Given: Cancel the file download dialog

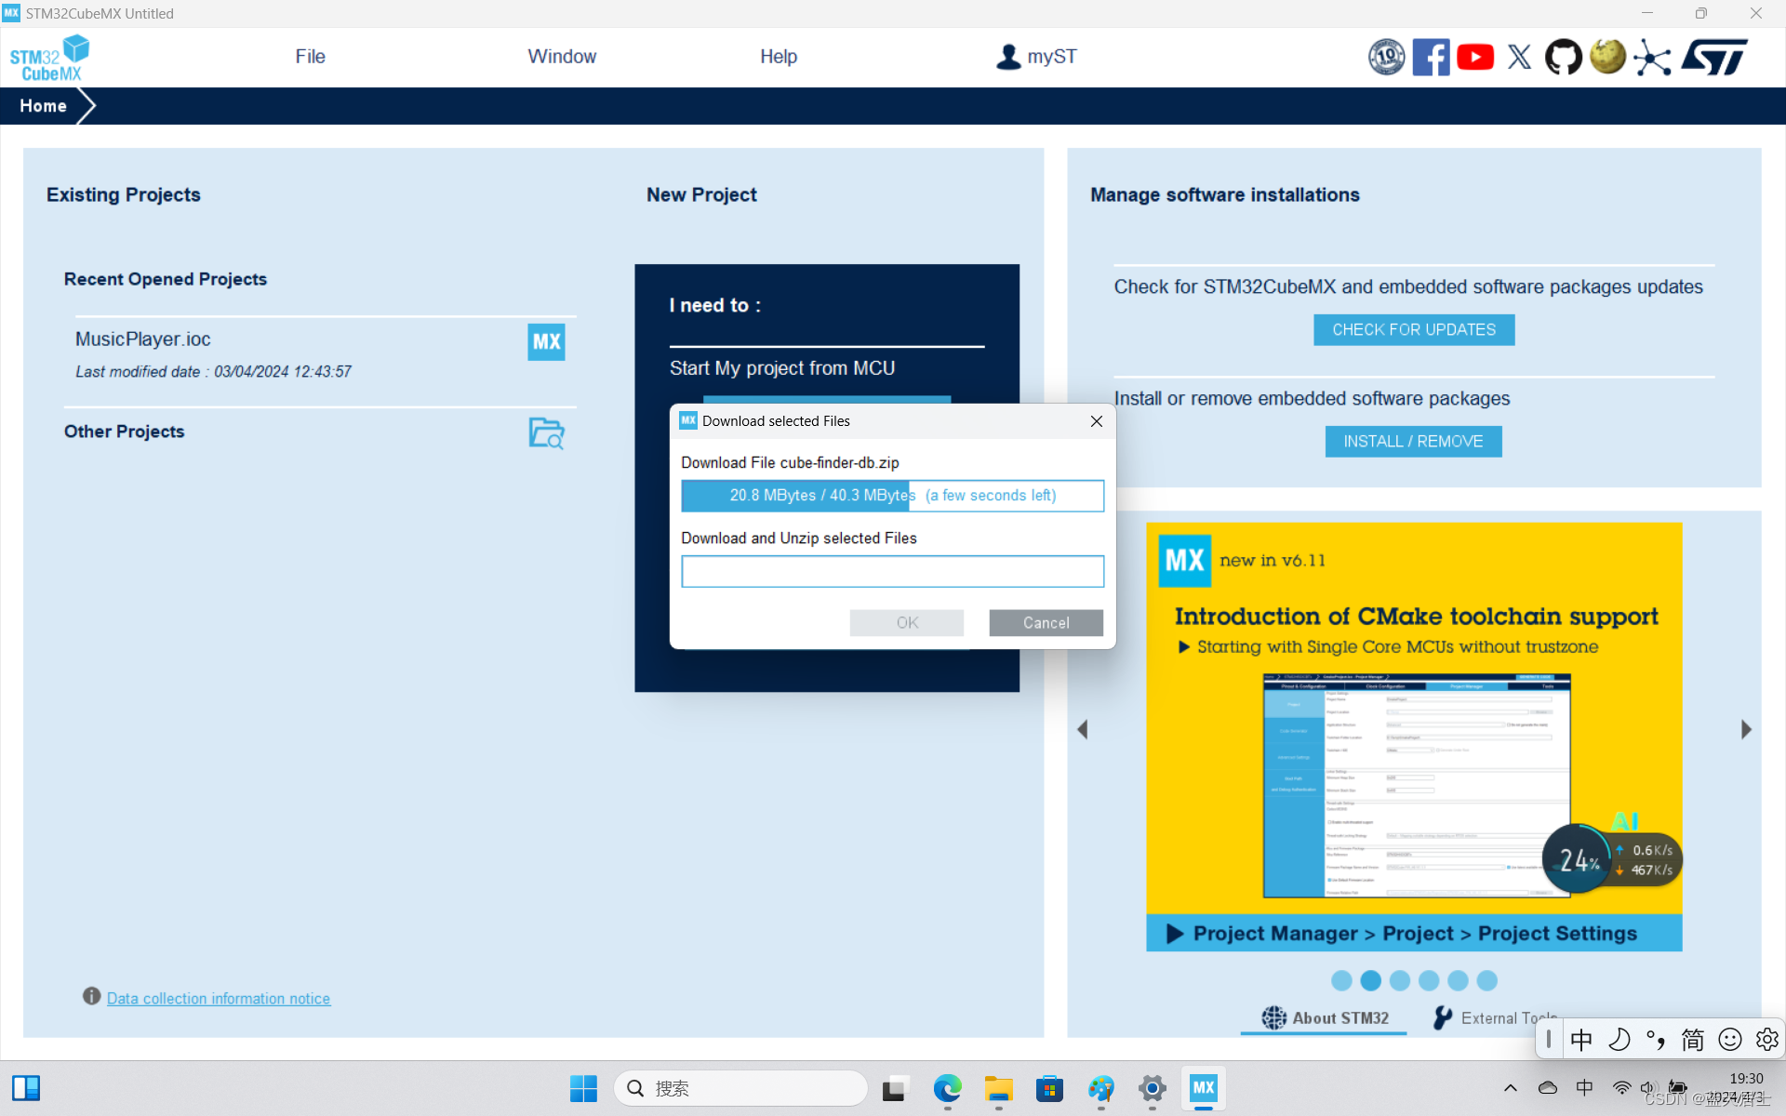Looking at the screenshot, I should point(1046,623).
